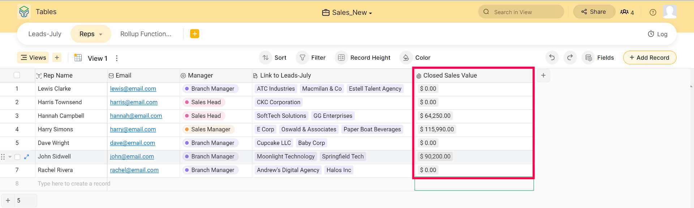Open collaborators icon showing 4 users

pyautogui.click(x=627, y=12)
